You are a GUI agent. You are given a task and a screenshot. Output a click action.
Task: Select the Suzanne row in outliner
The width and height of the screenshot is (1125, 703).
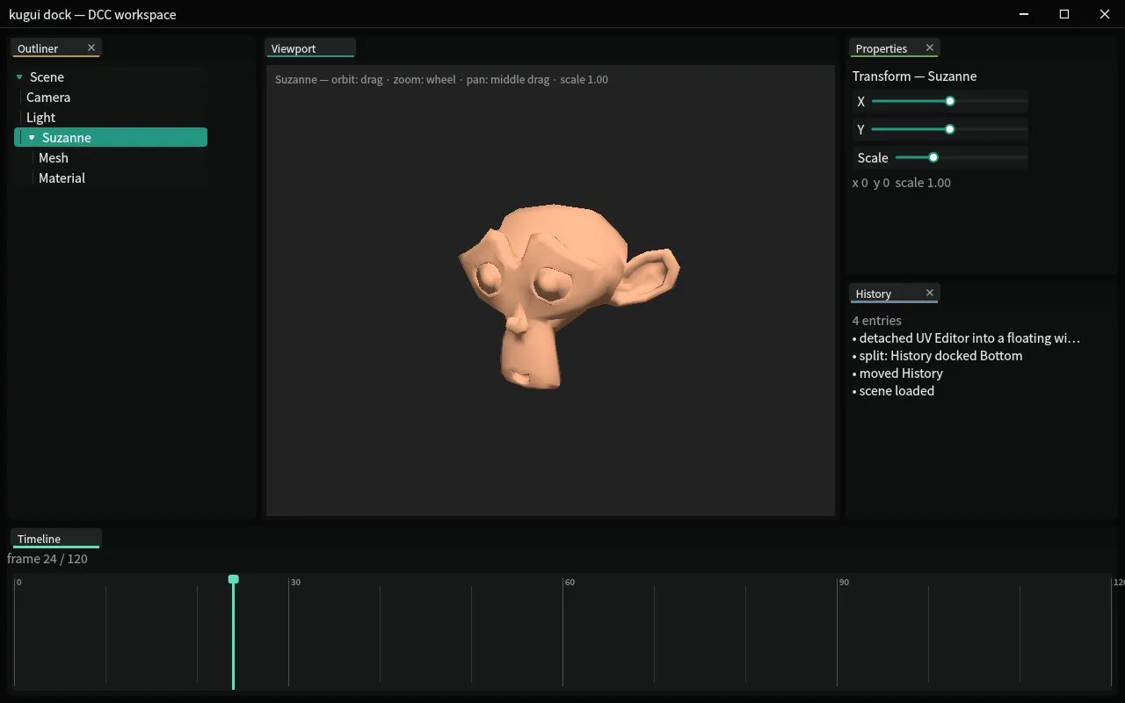click(111, 138)
